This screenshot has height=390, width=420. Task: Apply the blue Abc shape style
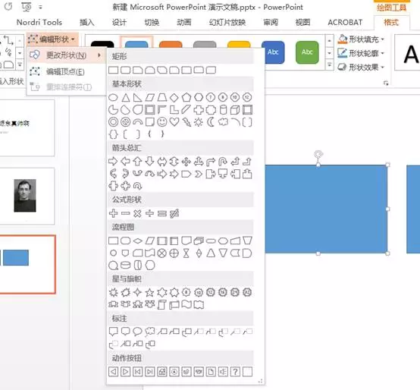pyautogui.click(x=273, y=52)
